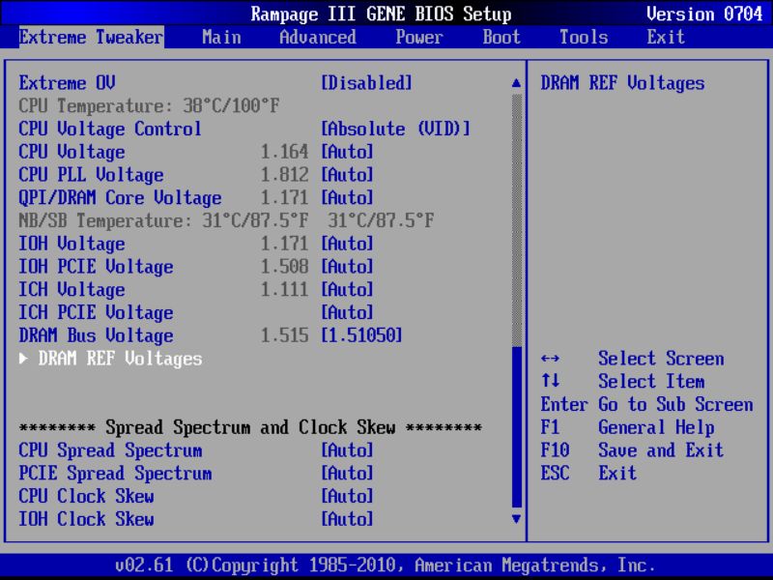Select the PCIE Spread Spectrum label
The height and width of the screenshot is (580, 773).
click(115, 474)
